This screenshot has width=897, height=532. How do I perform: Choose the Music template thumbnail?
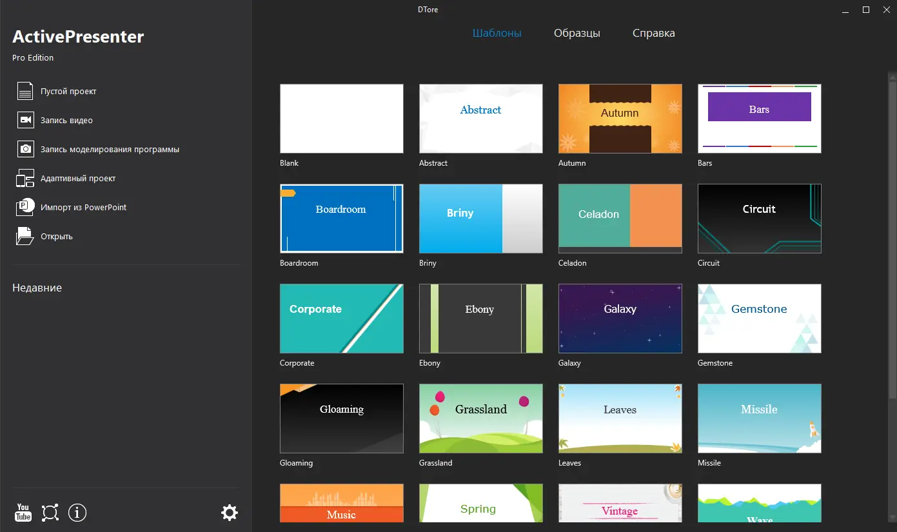pos(342,503)
